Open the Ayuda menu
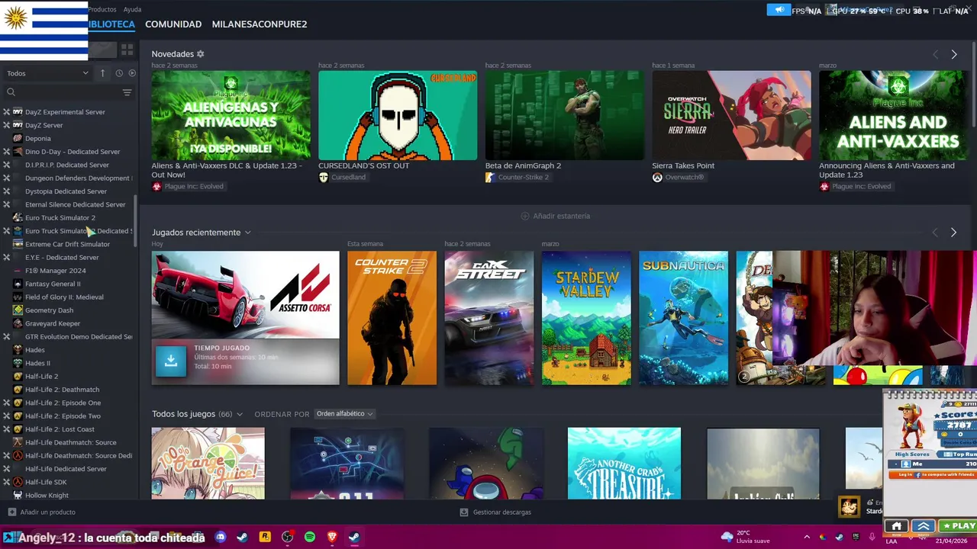This screenshot has width=977, height=549. pos(132,10)
